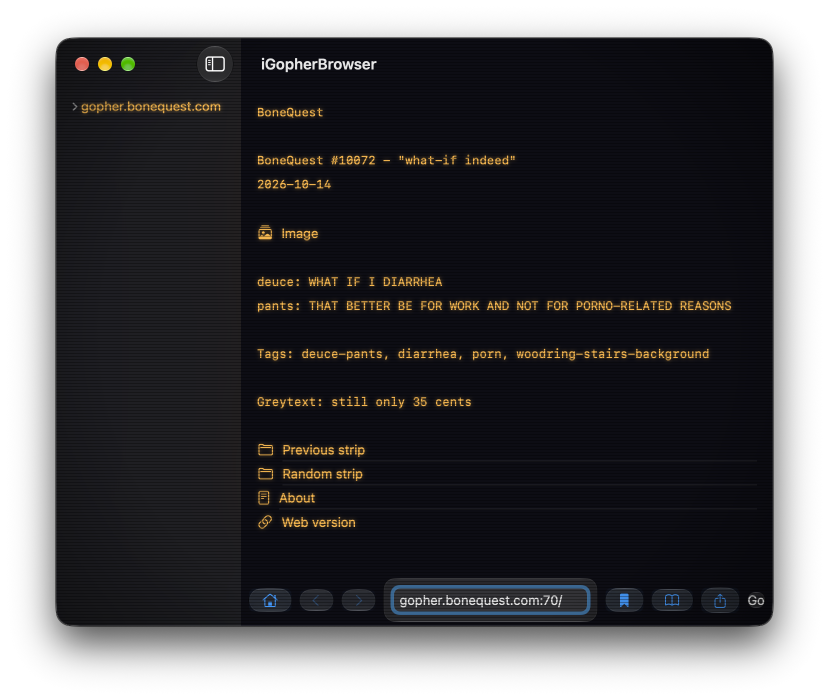Viewport: 829px width, 700px height.
Task: Click the gopher address input field
Action: pos(490,600)
